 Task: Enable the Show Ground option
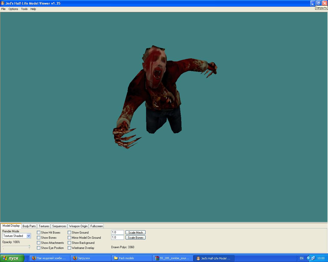[x=69, y=233]
